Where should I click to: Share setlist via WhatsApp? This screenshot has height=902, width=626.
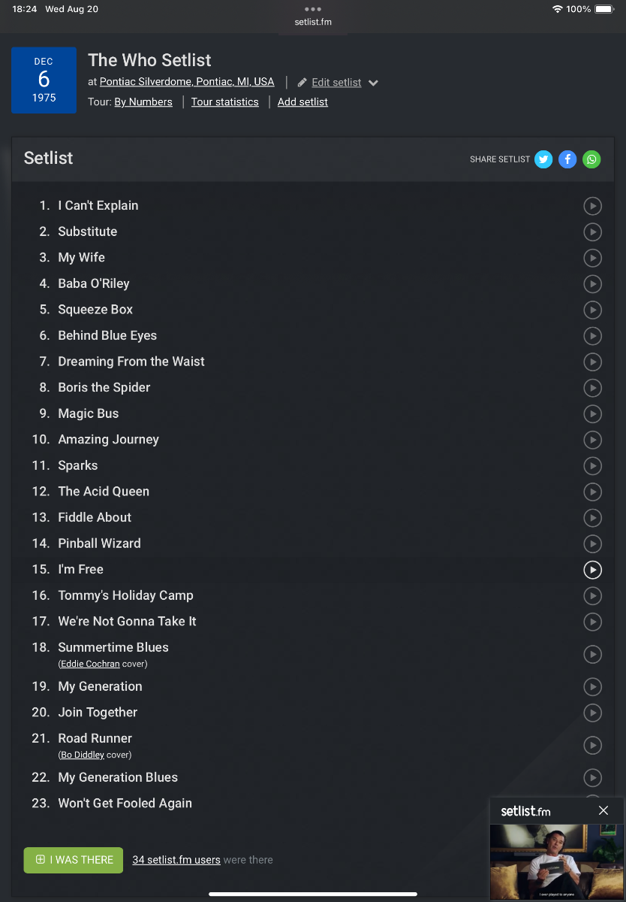[591, 159]
